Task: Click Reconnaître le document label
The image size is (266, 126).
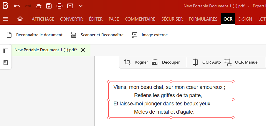Action: click(x=39, y=35)
